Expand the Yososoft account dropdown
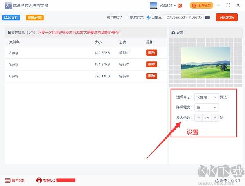 175,5
